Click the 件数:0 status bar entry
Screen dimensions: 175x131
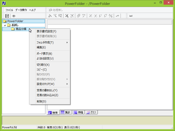tap(41, 127)
